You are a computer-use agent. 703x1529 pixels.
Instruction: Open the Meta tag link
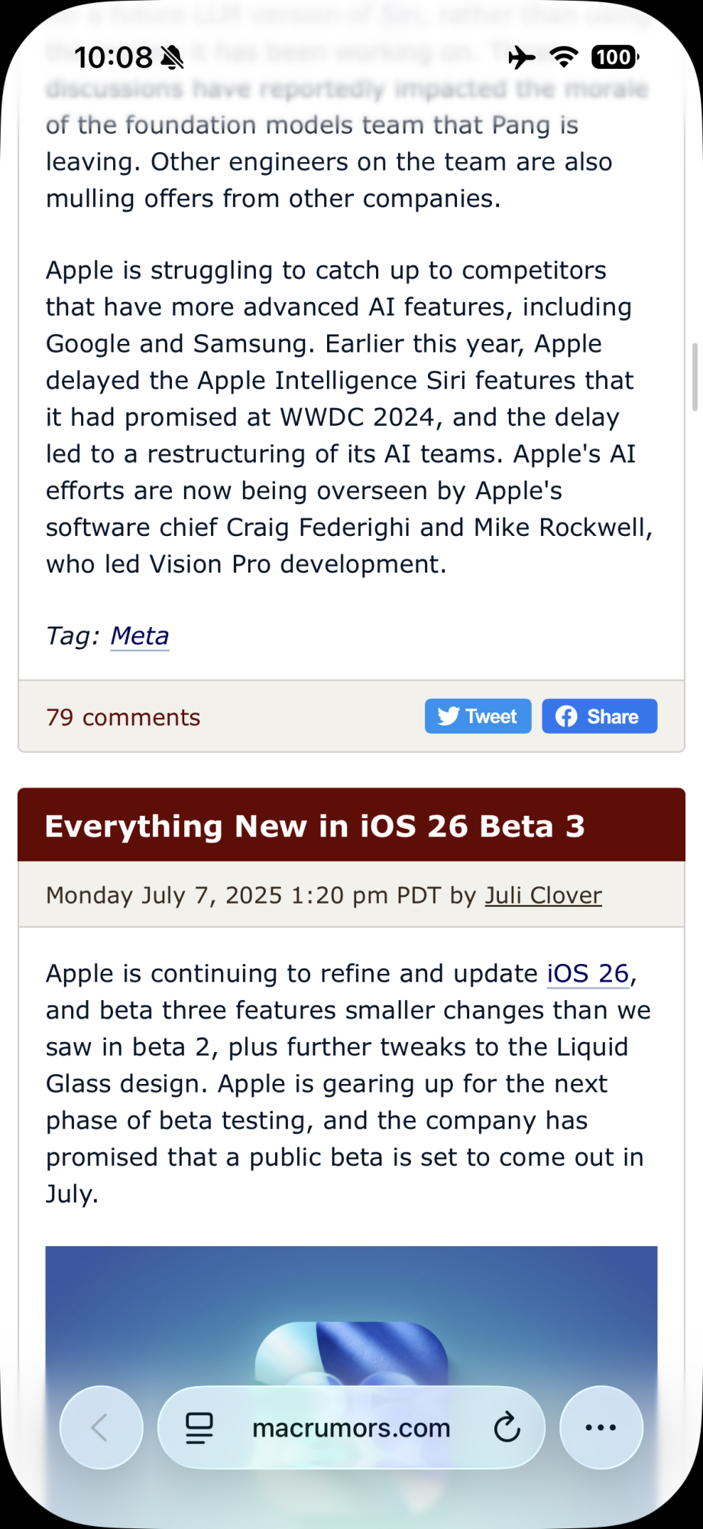pos(140,636)
